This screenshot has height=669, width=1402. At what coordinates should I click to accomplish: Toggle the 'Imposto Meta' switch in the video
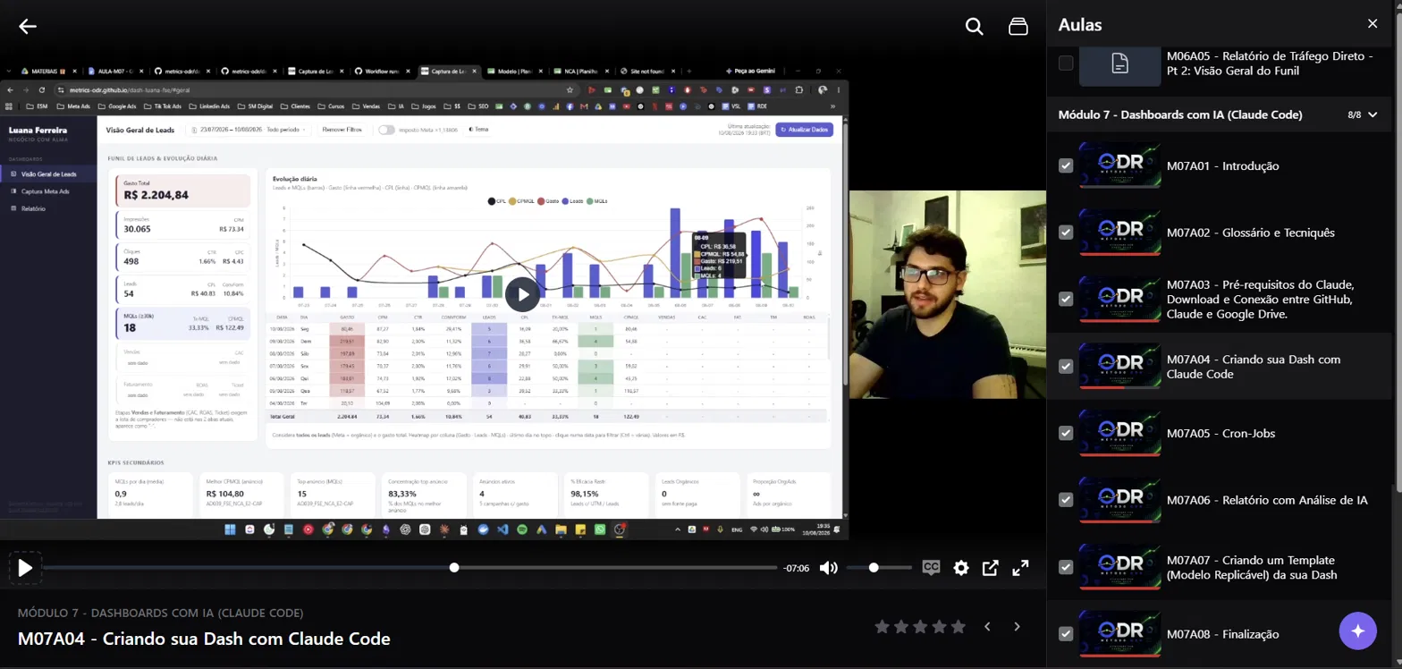pos(386,130)
